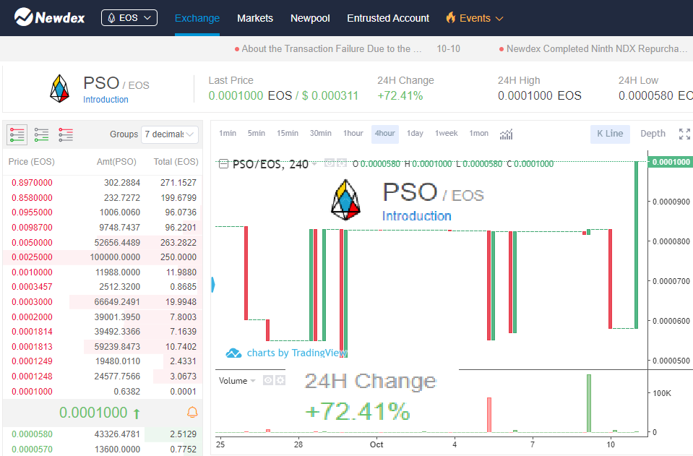Click the PSO token logo in header

(x=60, y=88)
